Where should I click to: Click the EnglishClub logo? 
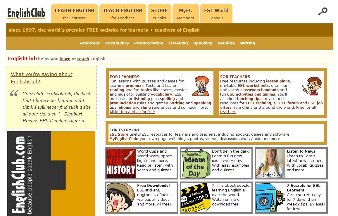26,13
